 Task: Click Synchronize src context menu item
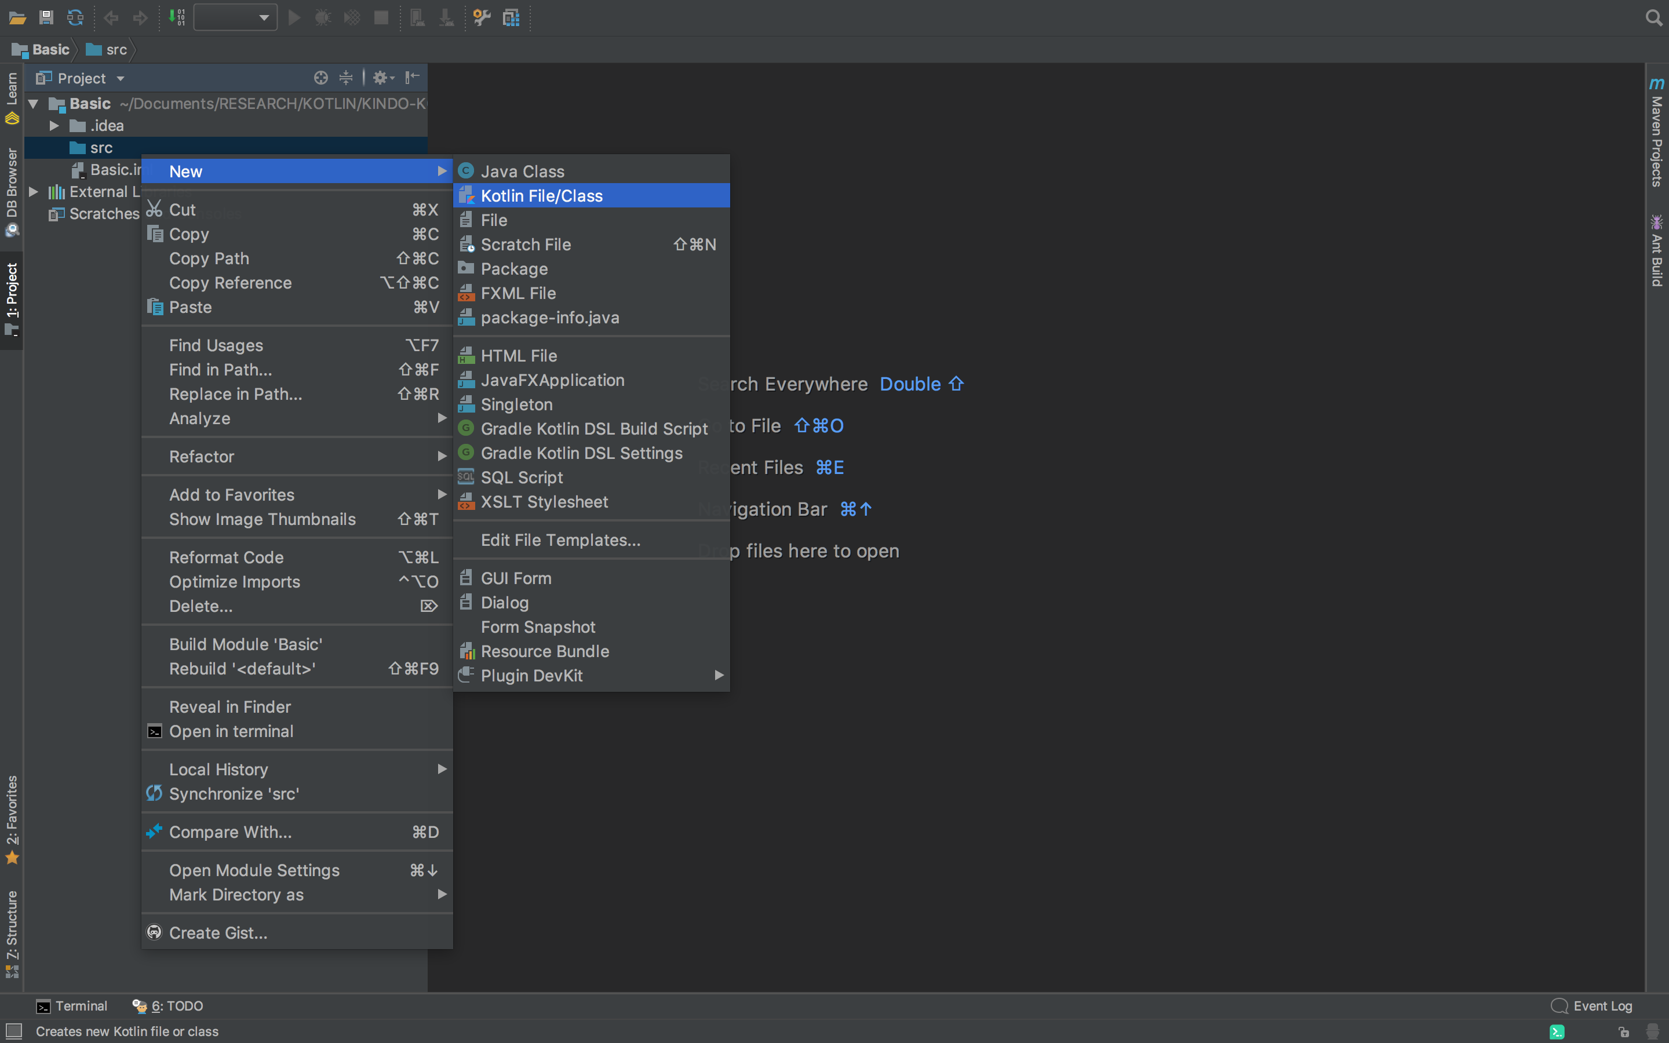(x=234, y=793)
